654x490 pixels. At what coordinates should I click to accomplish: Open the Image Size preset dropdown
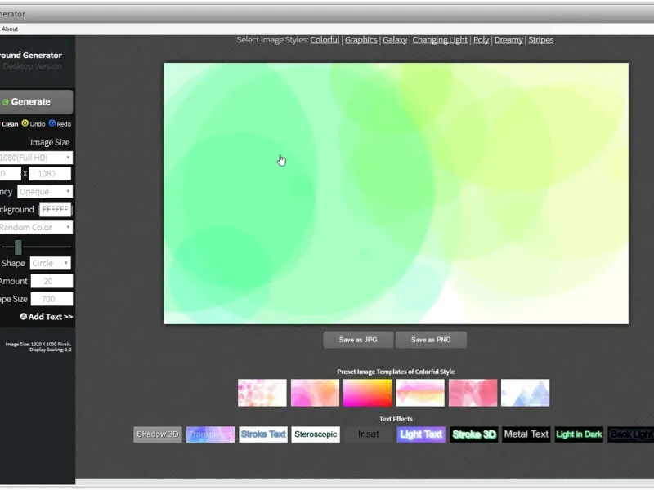coord(35,158)
